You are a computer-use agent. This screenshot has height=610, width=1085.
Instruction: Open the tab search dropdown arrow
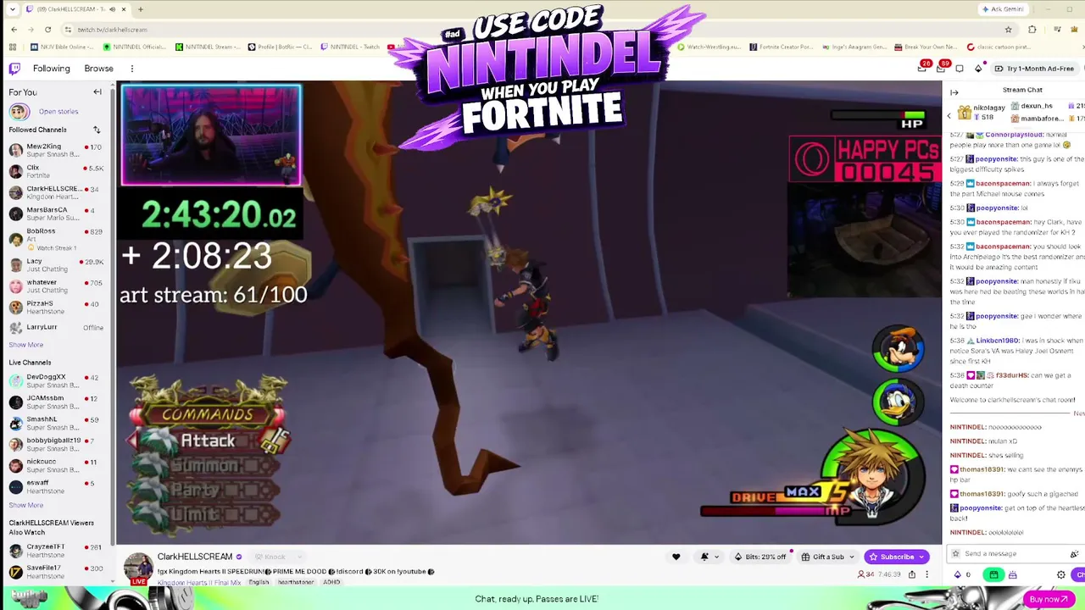(x=12, y=9)
